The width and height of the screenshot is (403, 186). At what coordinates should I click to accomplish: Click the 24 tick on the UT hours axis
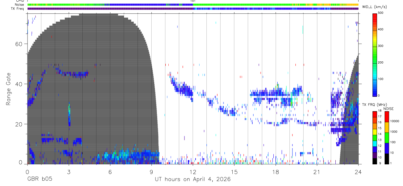(358, 172)
